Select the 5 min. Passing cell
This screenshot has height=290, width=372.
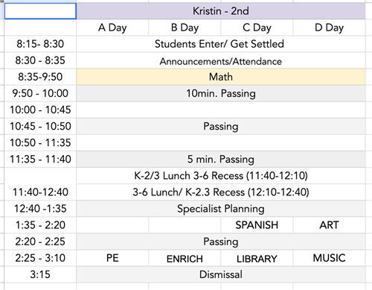click(x=221, y=160)
